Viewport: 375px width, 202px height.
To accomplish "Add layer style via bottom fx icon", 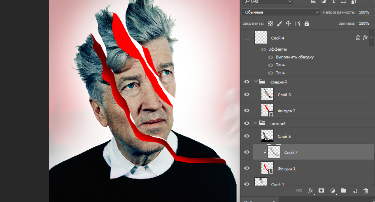I will pos(310,191).
